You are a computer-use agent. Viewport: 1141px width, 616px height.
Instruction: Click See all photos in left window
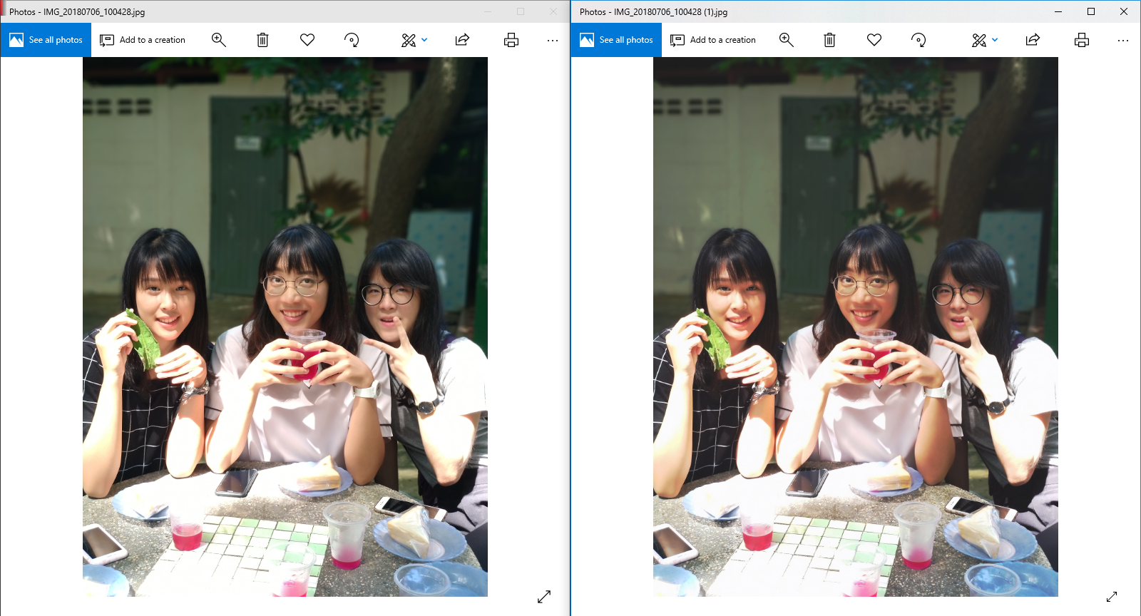[46, 40]
